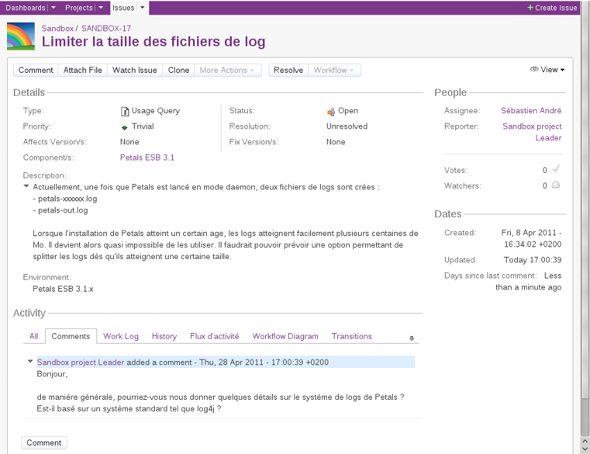Switch to the Workflow Diagram tab
This screenshot has height=454, width=590.
[285, 336]
